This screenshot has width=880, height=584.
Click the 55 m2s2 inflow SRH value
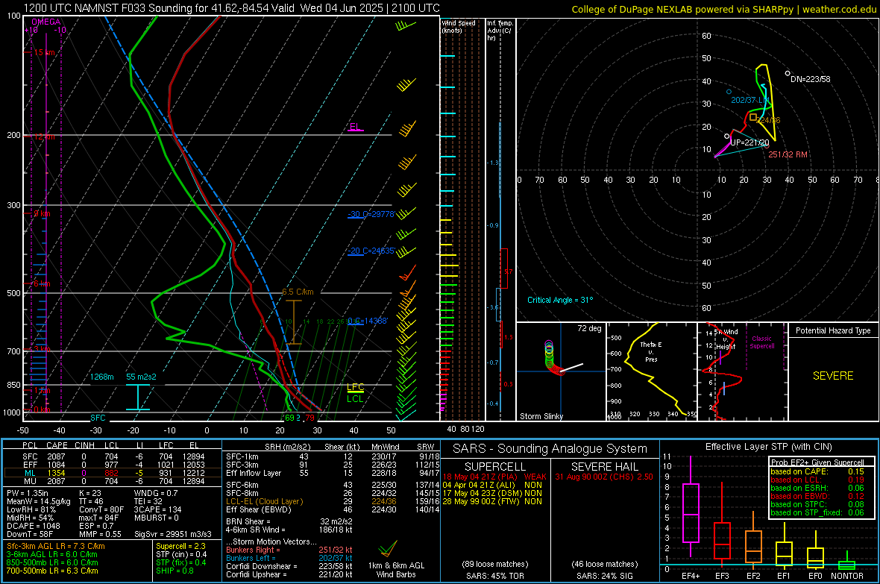(x=141, y=377)
